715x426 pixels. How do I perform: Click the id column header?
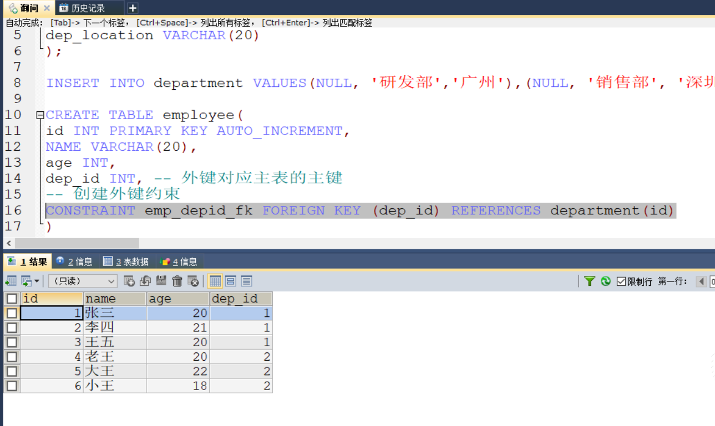coord(52,299)
